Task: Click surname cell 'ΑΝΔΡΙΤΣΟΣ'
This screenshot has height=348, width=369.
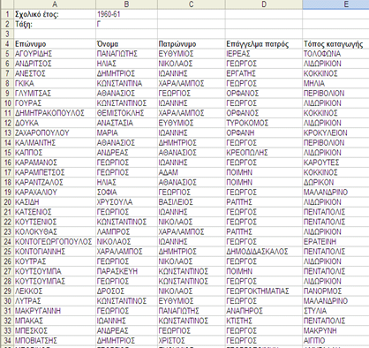Action: (x=55, y=64)
